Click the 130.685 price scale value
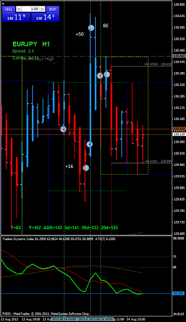Viewport: 186px width, 322px height. pos(179,4)
